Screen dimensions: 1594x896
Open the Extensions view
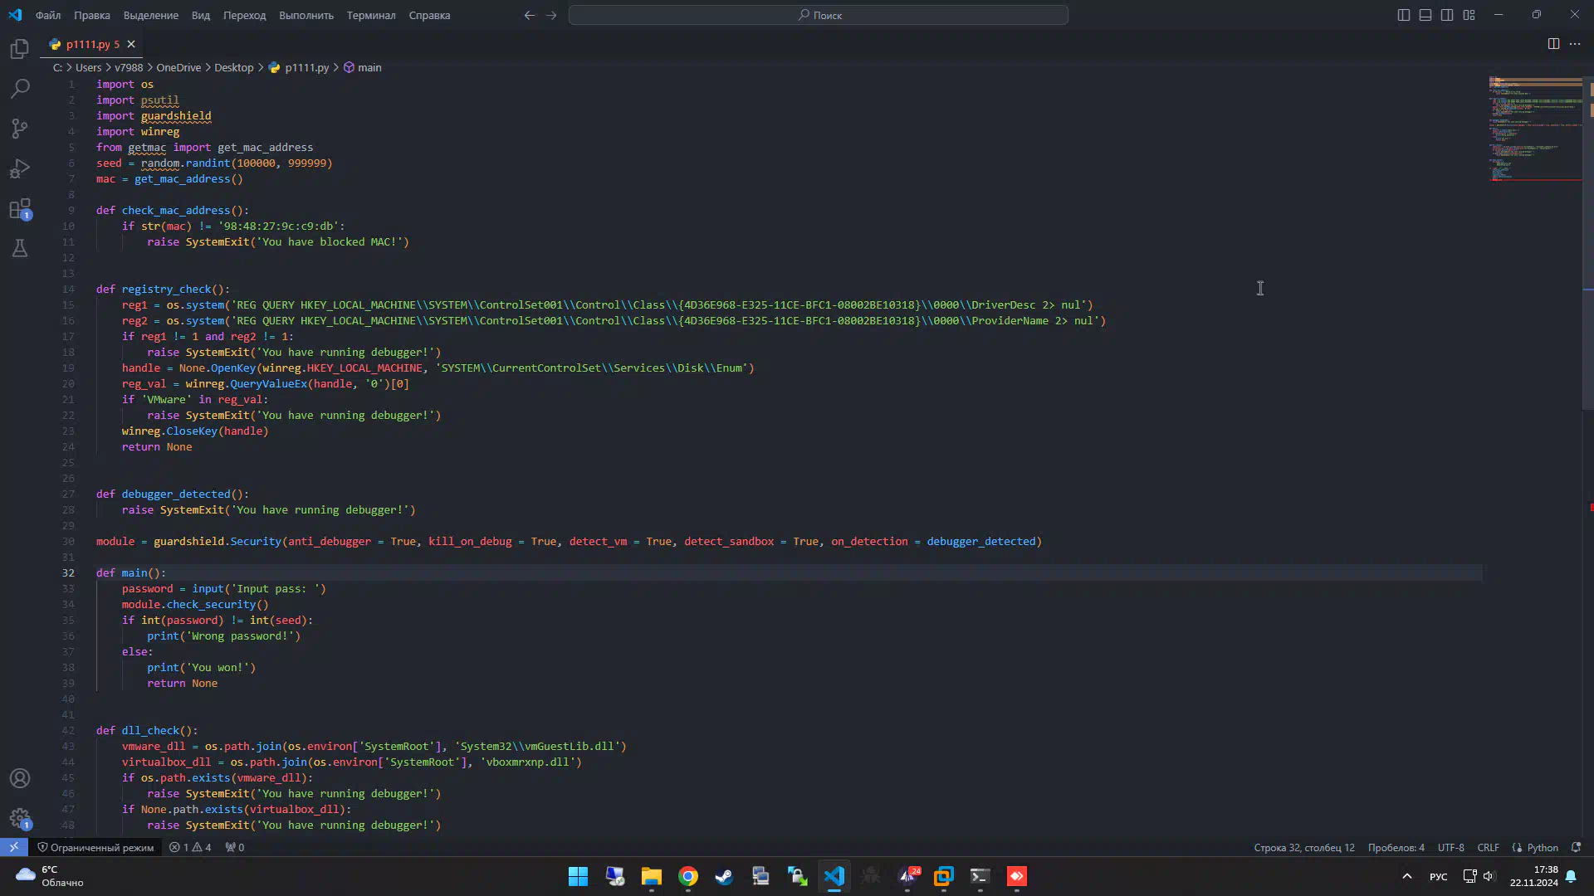pos(20,208)
